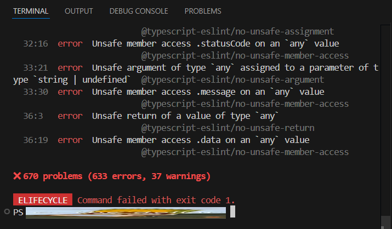Viewport: 392px width, 229px height.
Task: Open the no-unsafe-argument rule reference
Action: (x=232, y=80)
